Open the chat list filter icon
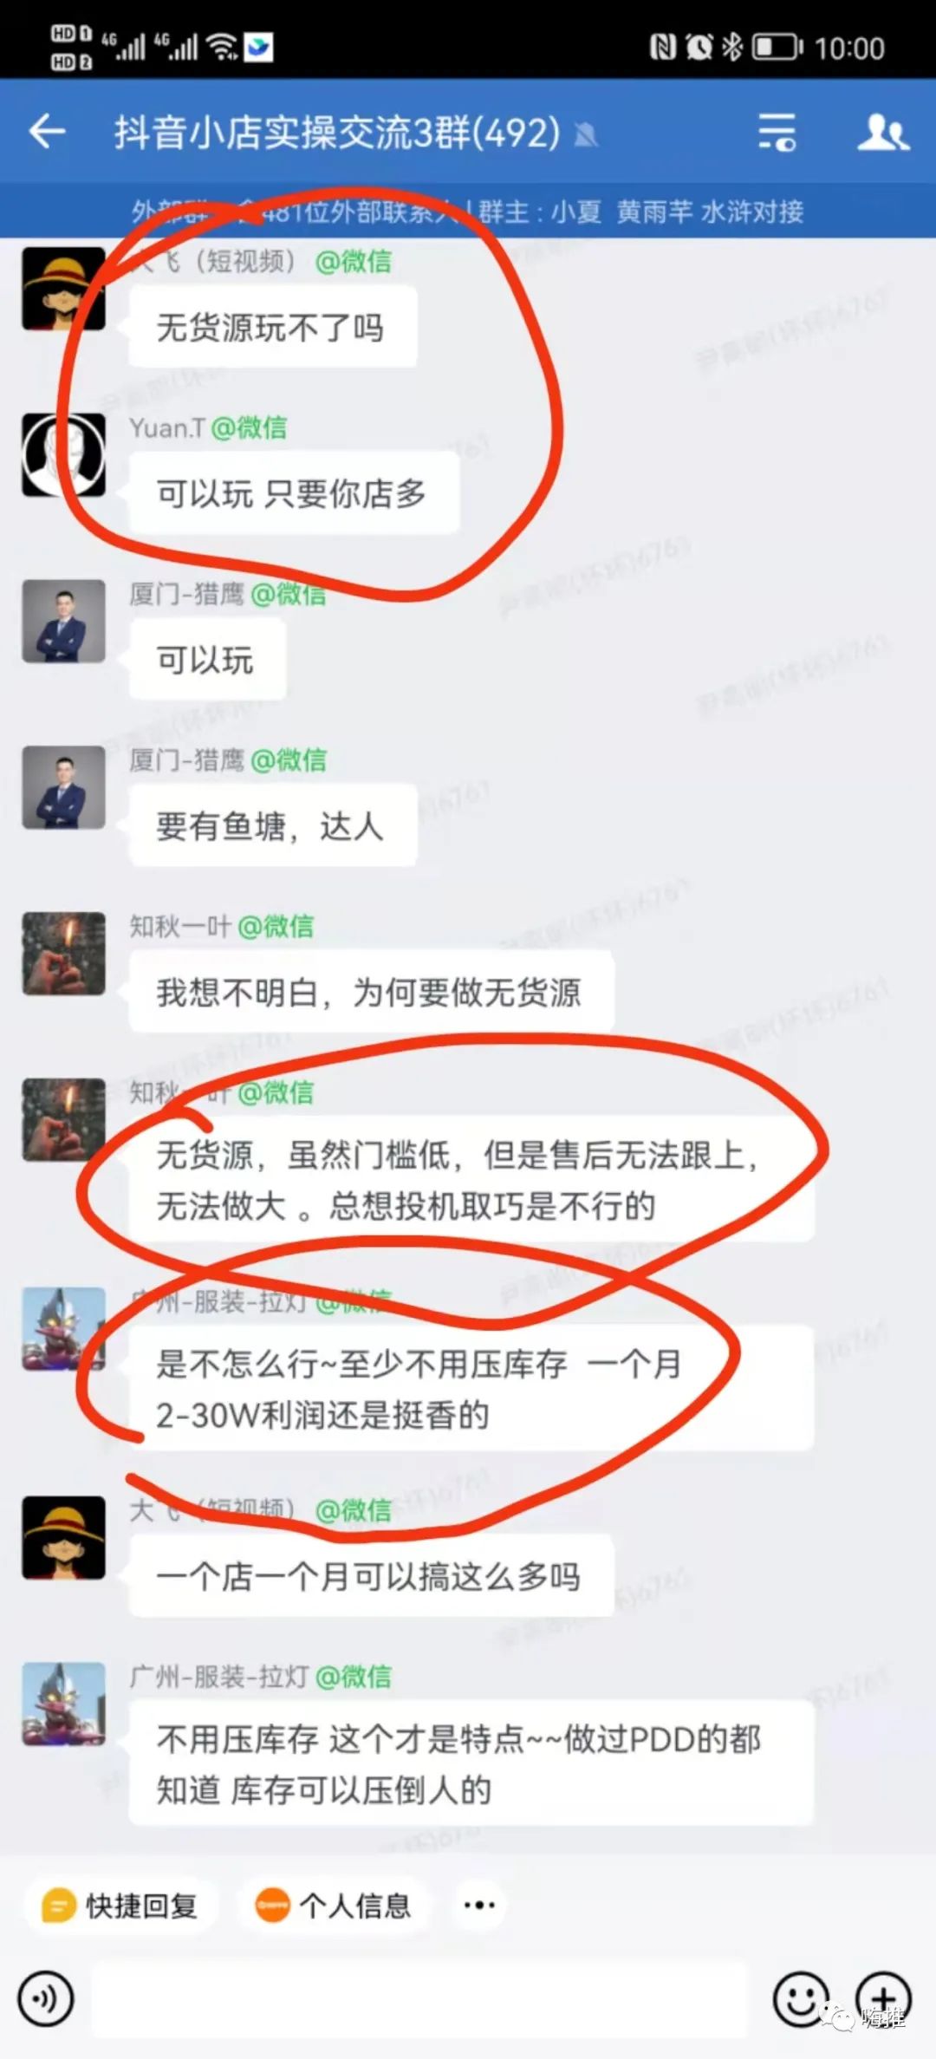The width and height of the screenshot is (936, 2059). coord(777,133)
